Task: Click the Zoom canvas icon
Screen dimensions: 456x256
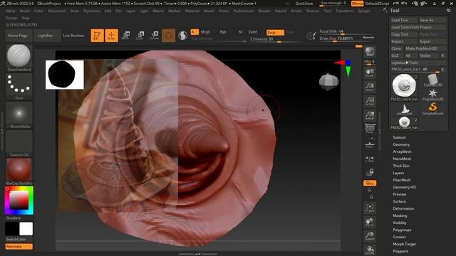Action: point(370,87)
